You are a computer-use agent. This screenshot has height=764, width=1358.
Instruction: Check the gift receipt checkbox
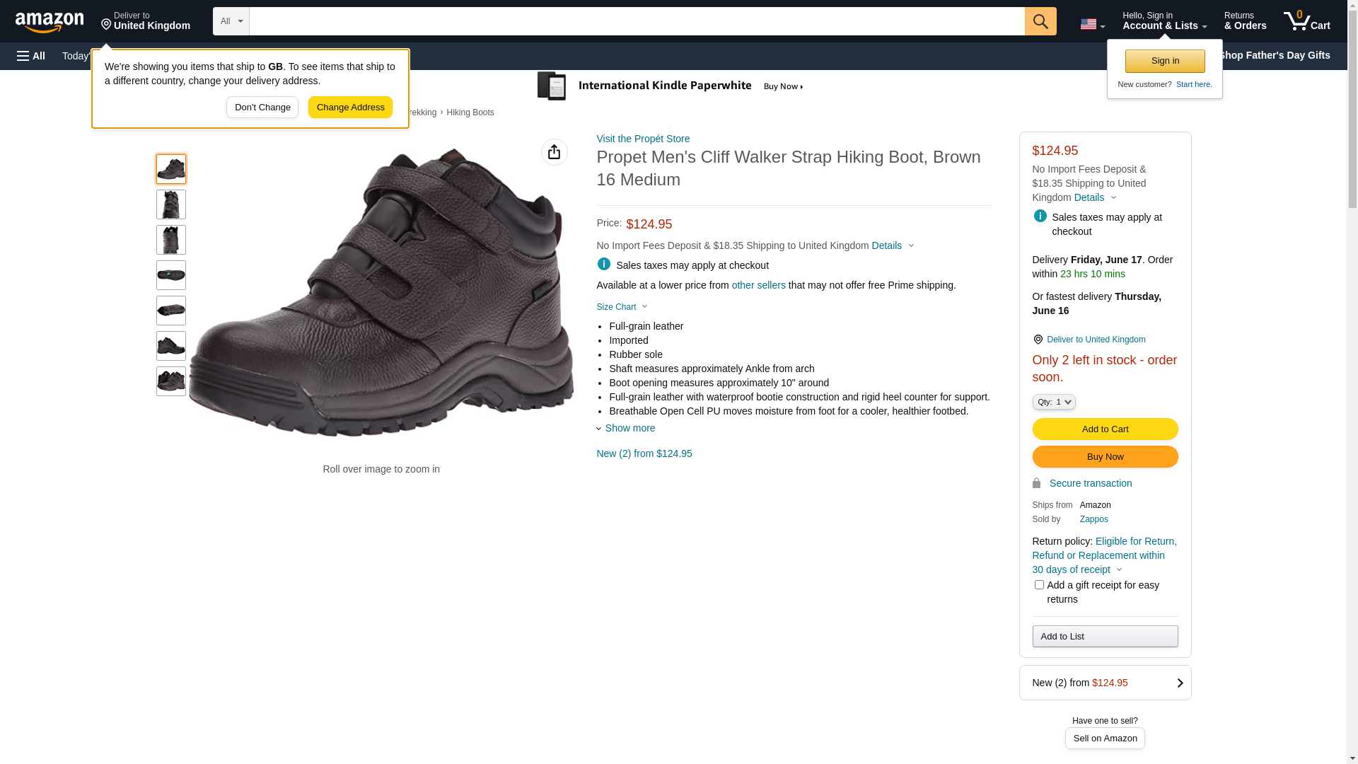1039,585
